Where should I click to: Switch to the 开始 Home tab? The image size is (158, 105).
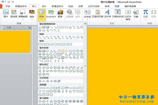point(8,6)
